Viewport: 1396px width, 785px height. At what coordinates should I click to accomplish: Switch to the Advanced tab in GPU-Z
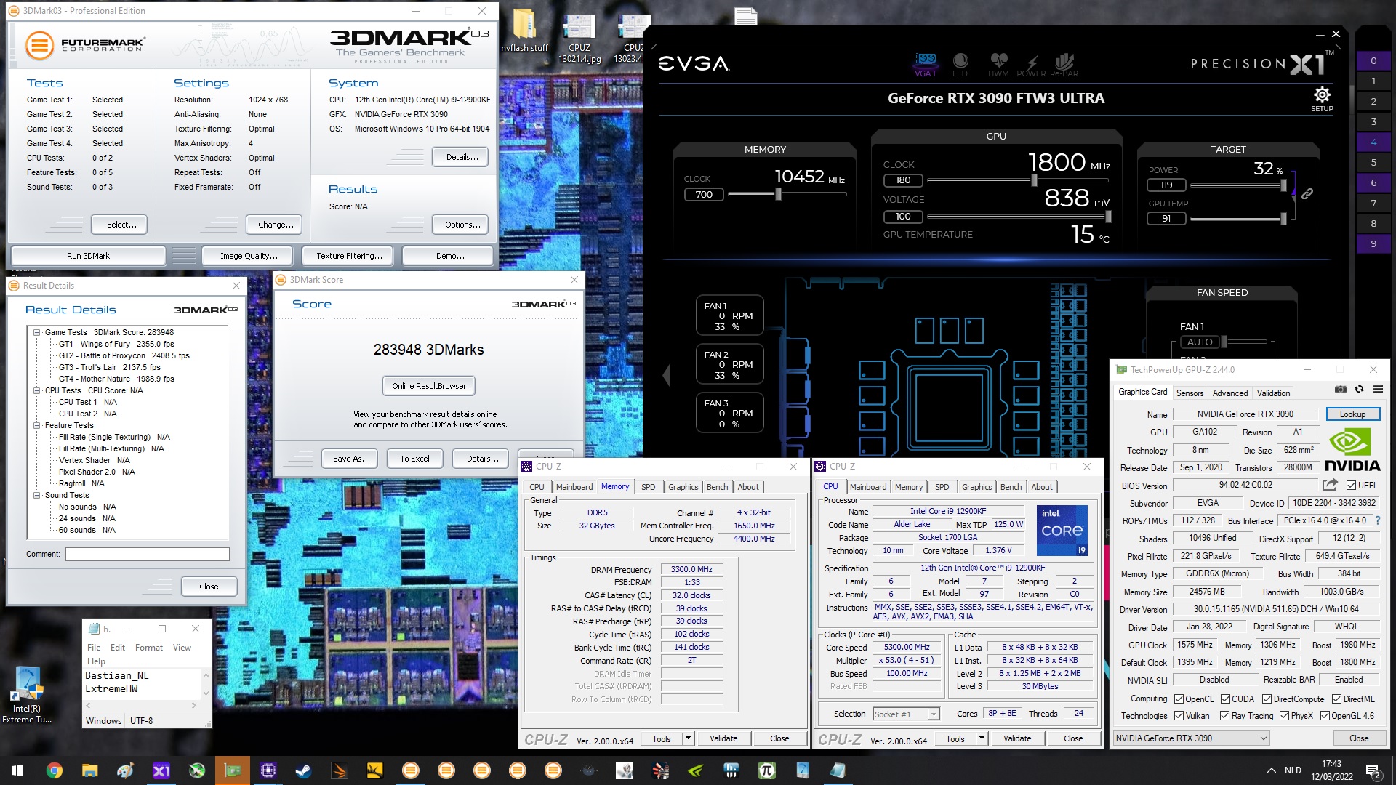click(x=1230, y=393)
